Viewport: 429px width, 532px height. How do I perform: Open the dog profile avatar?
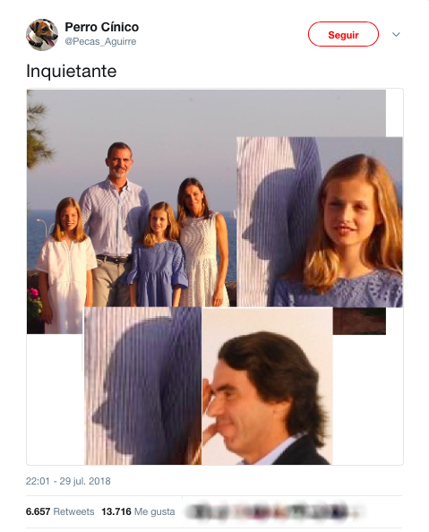42,35
